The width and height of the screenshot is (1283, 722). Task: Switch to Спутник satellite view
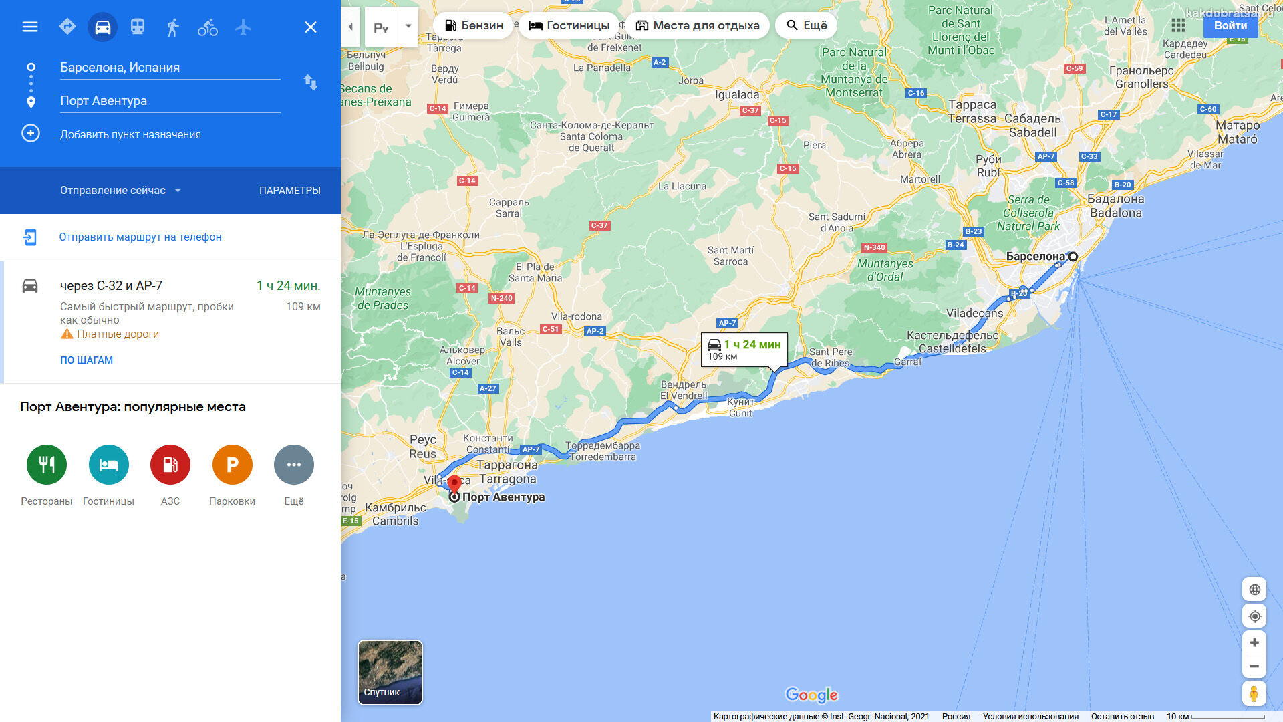(390, 673)
